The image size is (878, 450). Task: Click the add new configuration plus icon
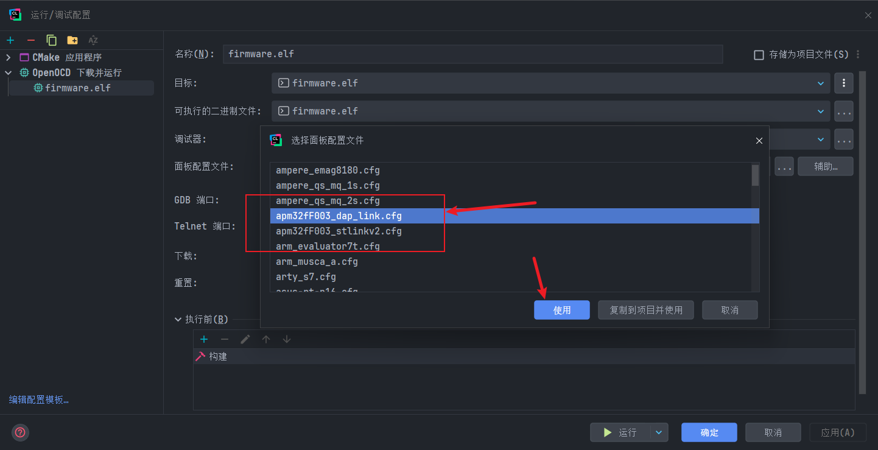(10, 40)
